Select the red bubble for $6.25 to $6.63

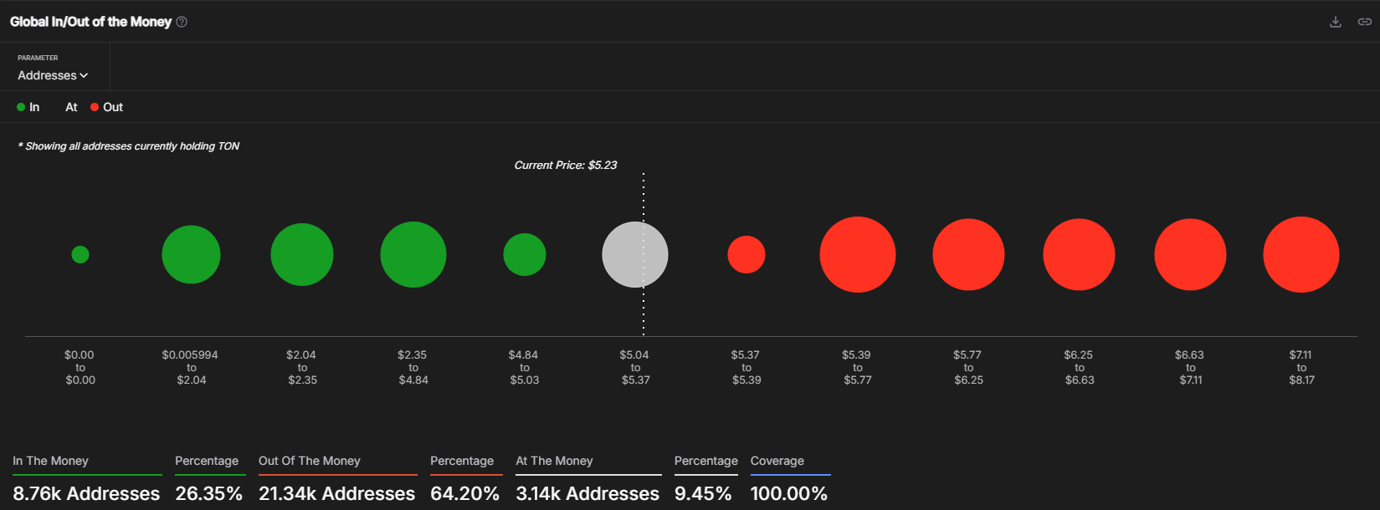pyautogui.click(x=1079, y=254)
